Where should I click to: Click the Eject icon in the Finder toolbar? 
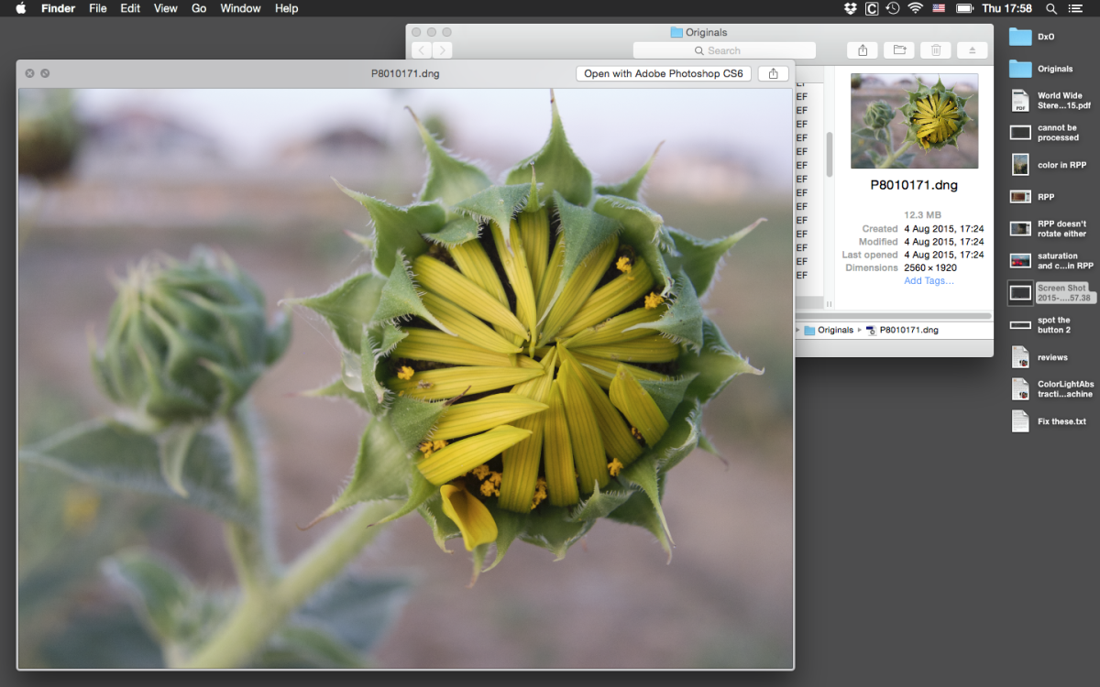tap(972, 49)
